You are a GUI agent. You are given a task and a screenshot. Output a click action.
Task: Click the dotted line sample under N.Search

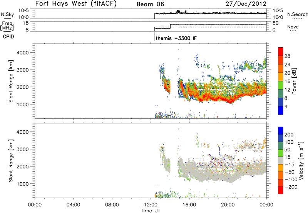click(298, 18)
